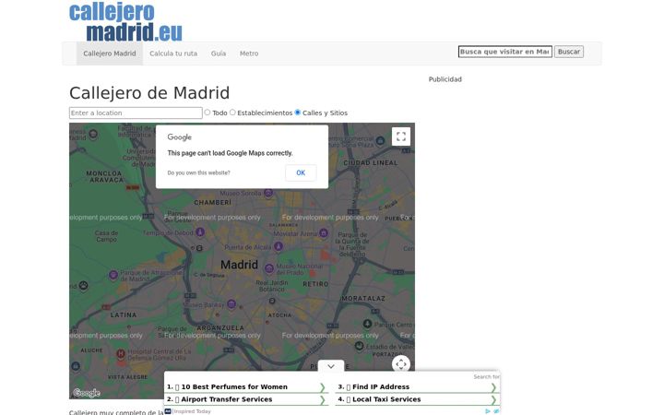
Task: Click the Do you own this website link
Action: pyautogui.click(x=198, y=172)
